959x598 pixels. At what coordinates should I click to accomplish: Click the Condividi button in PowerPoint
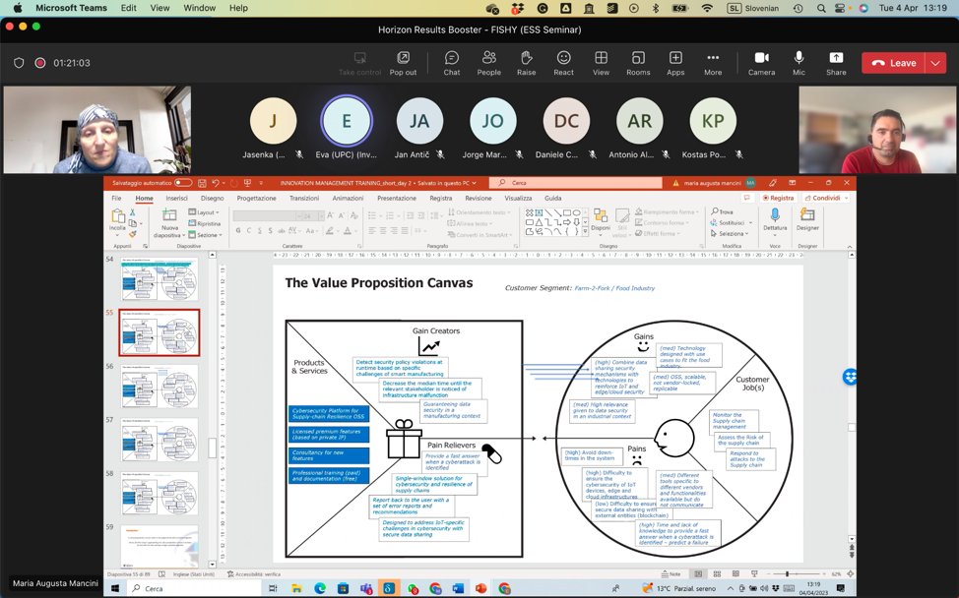pos(826,198)
